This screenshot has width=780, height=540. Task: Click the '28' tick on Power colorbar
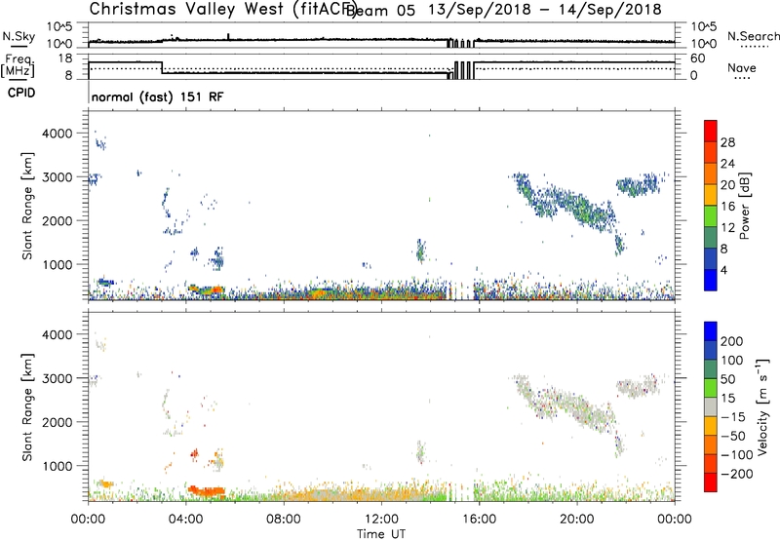coord(727,142)
